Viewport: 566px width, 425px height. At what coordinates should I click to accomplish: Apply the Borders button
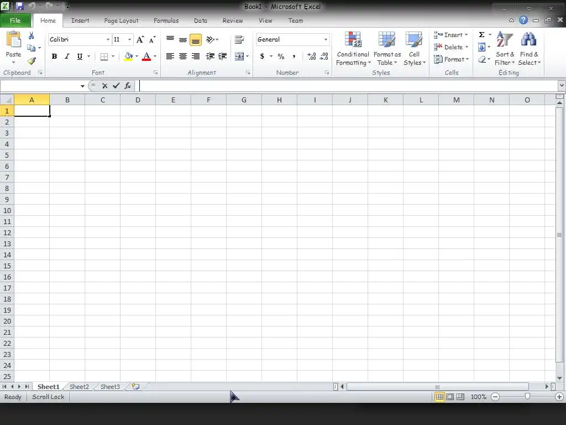coord(104,56)
